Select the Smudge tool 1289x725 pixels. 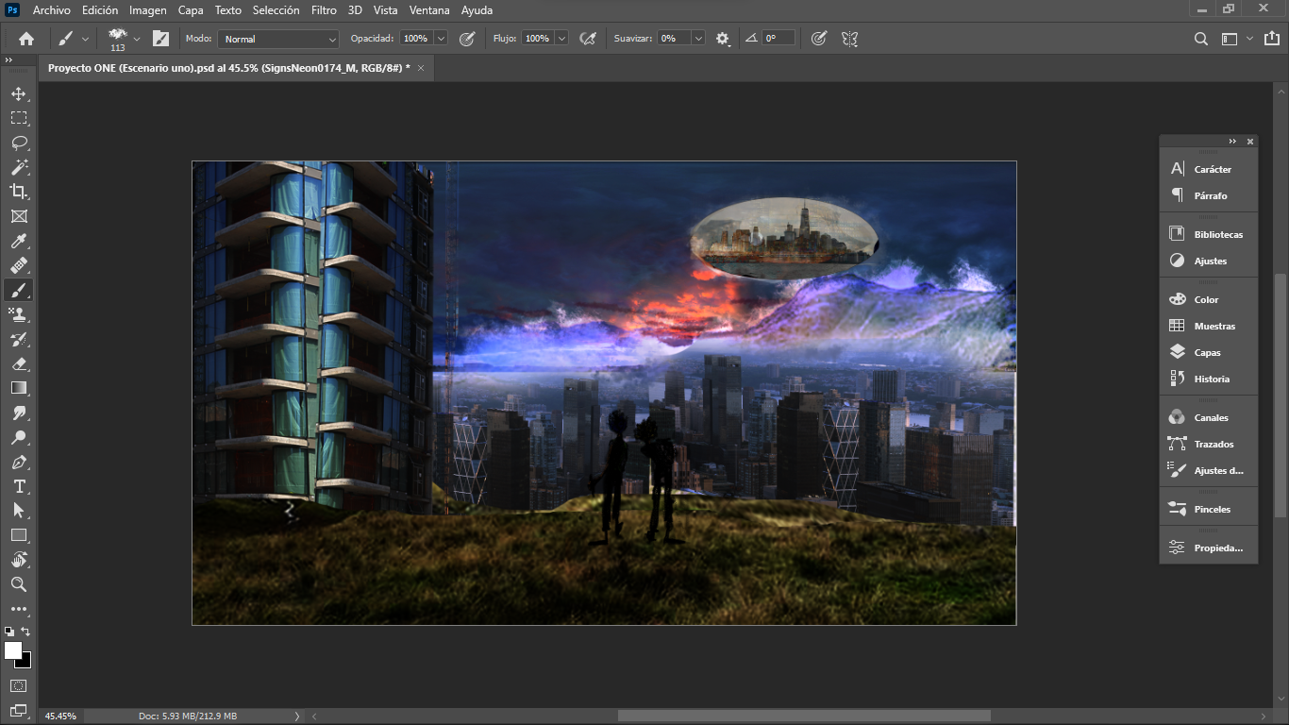pyautogui.click(x=19, y=413)
